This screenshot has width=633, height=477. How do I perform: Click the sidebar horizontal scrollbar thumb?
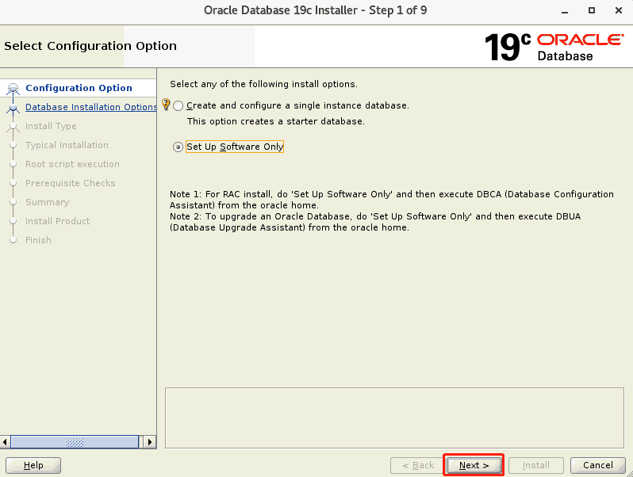coord(75,442)
